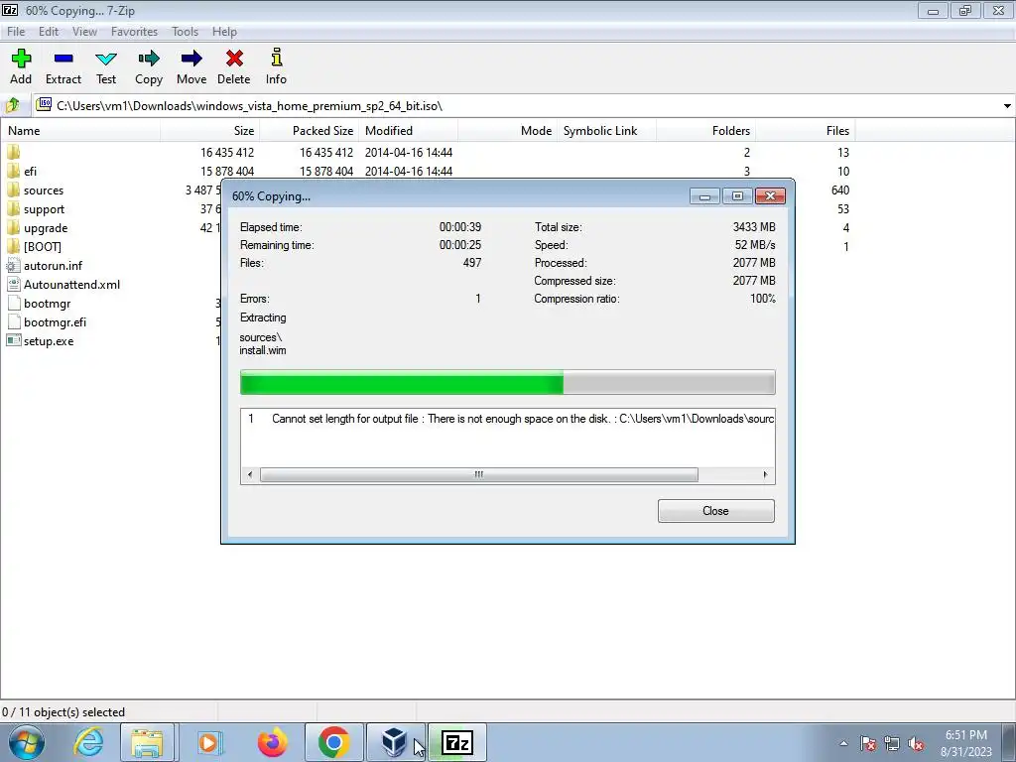Launch Internet Explorer from taskbar
This screenshot has width=1016, height=762.
coord(88,742)
